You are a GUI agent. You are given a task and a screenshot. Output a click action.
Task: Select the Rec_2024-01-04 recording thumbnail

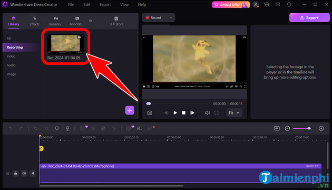point(65,44)
